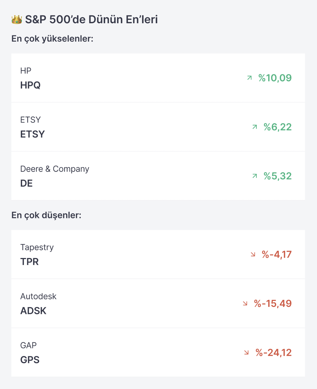Image resolution: width=317 pixels, height=389 pixels.
Task: Open the DE ticker symbol
Action: click(26, 183)
